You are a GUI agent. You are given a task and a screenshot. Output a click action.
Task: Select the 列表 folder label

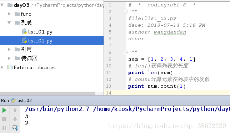[x=26, y=23]
